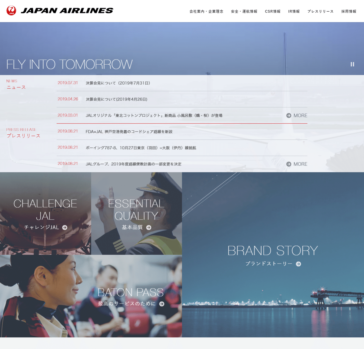
Task: Open 採用情報 menu item
Action: click(x=349, y=11)
